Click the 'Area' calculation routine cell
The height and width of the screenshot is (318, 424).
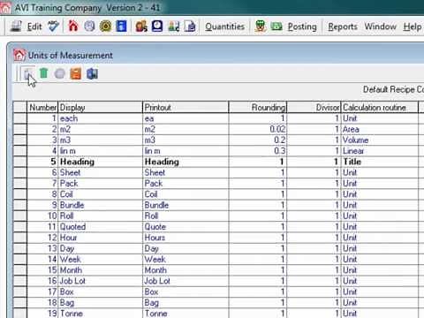tap(380, 129)
